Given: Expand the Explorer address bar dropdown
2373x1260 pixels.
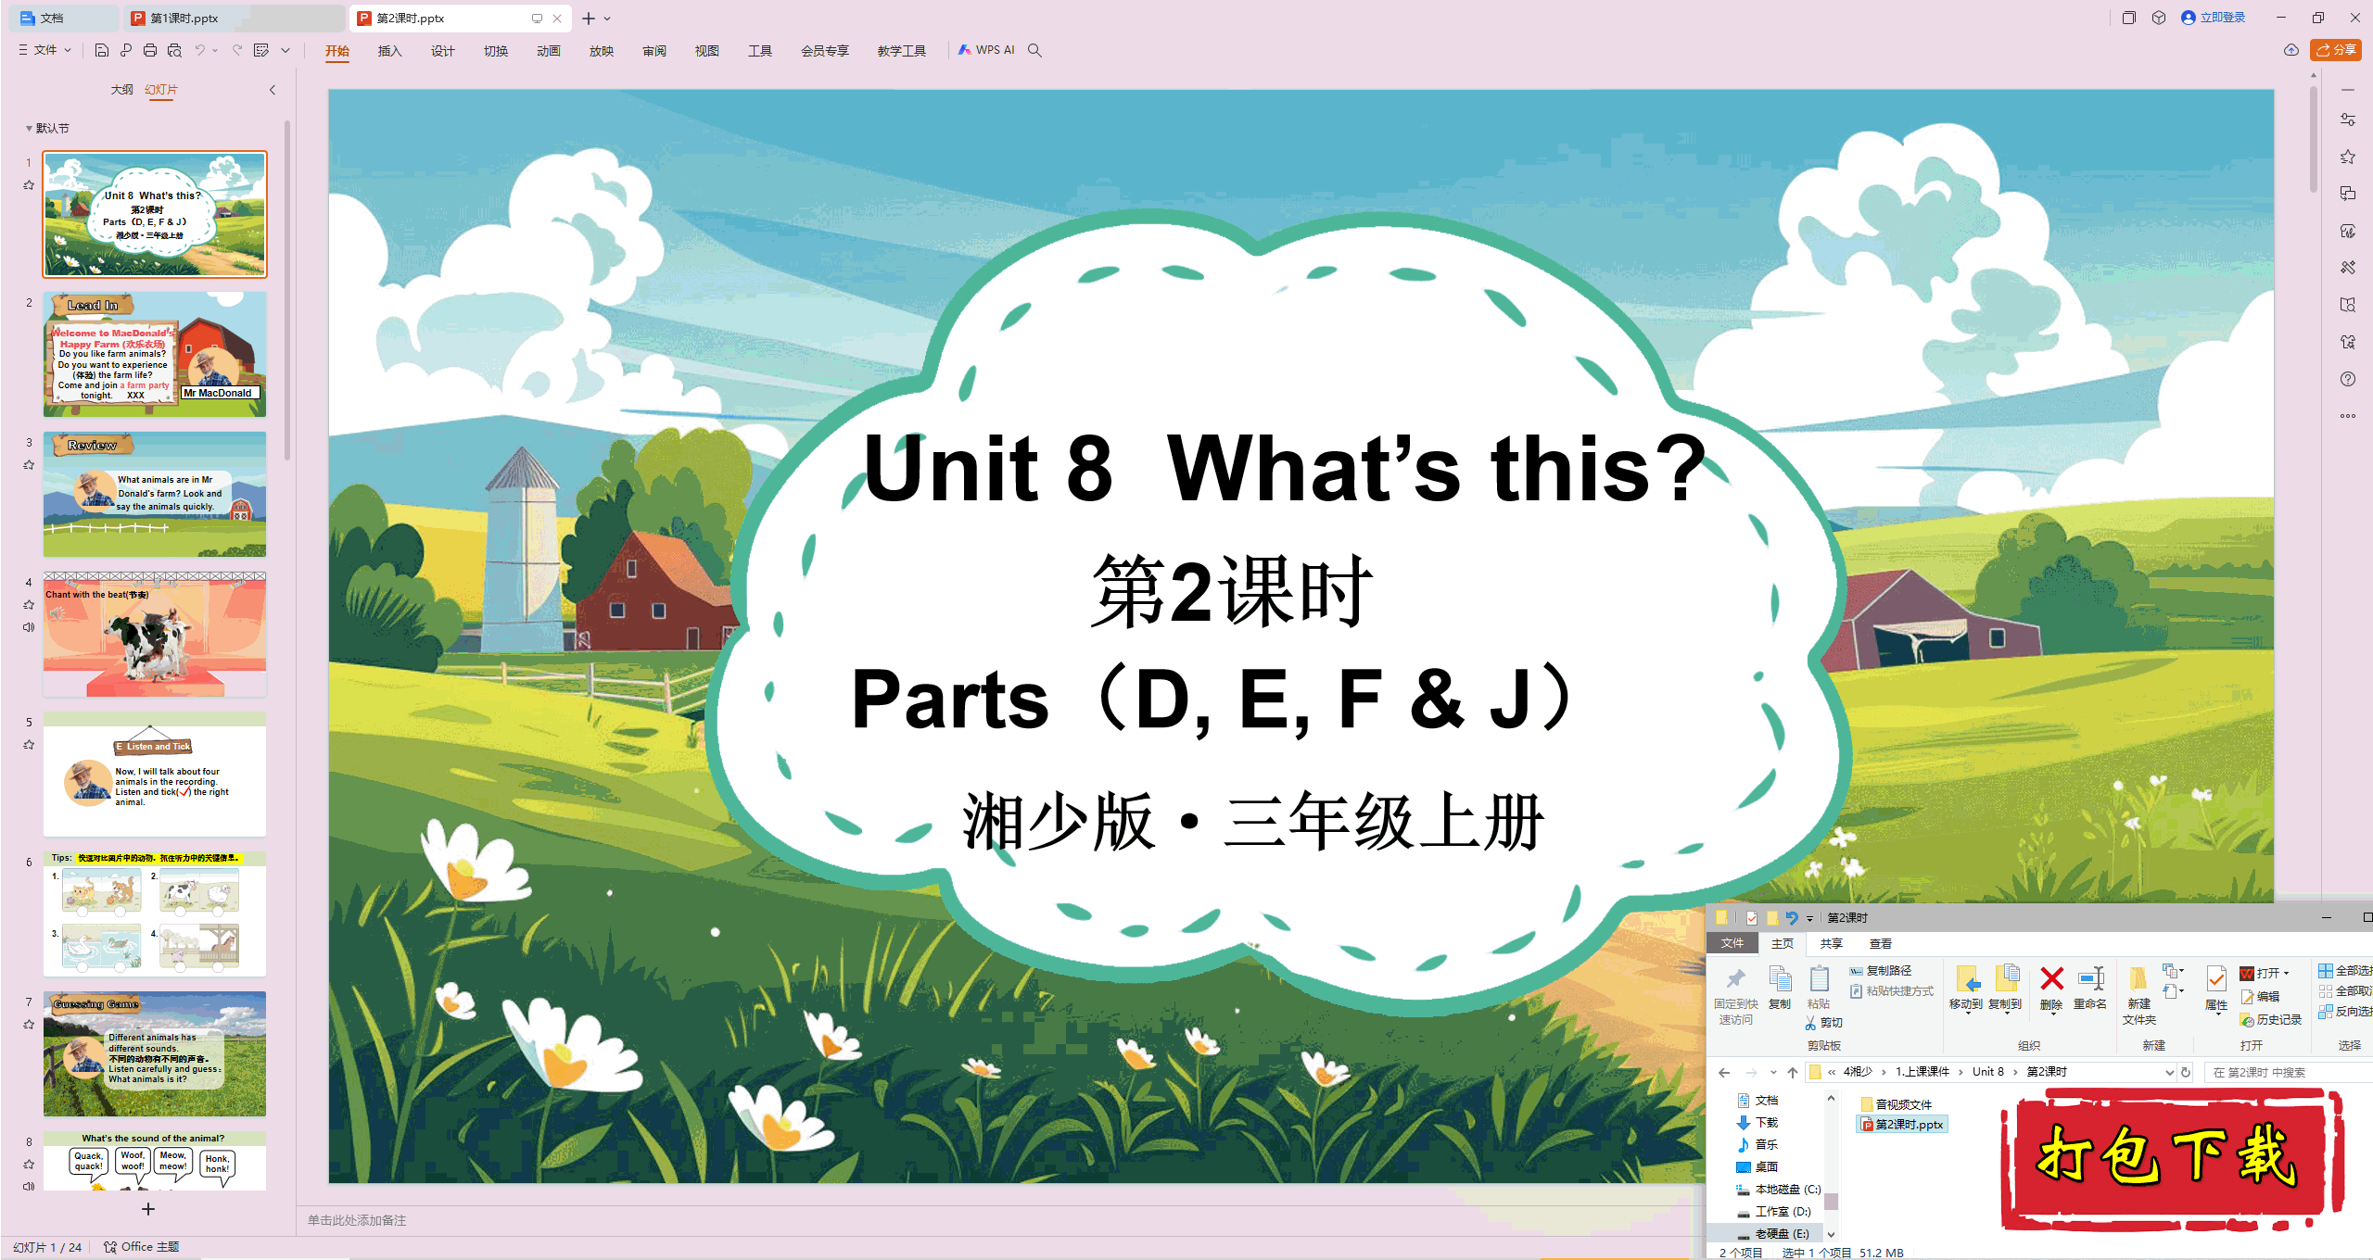Looking at the screenshot, I should coord(2169,1072).
